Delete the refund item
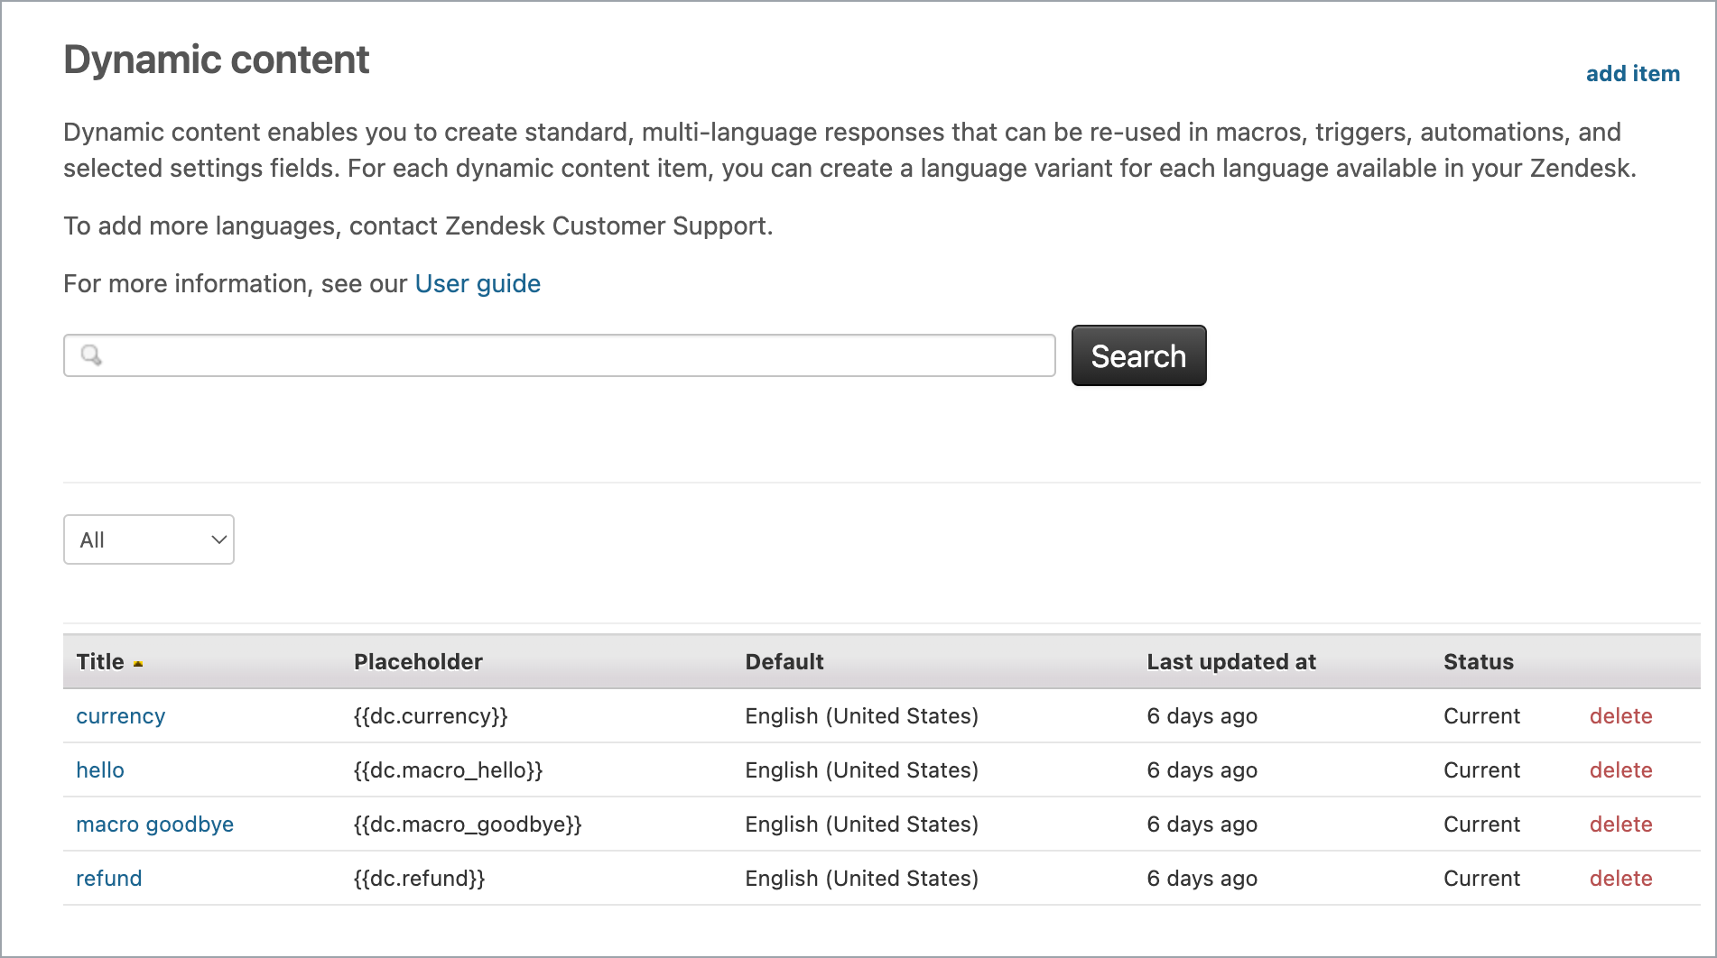Screen dimensions: 1717x958 (1620, 879)
